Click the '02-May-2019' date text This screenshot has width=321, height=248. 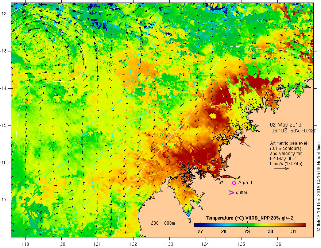(286, 125)
